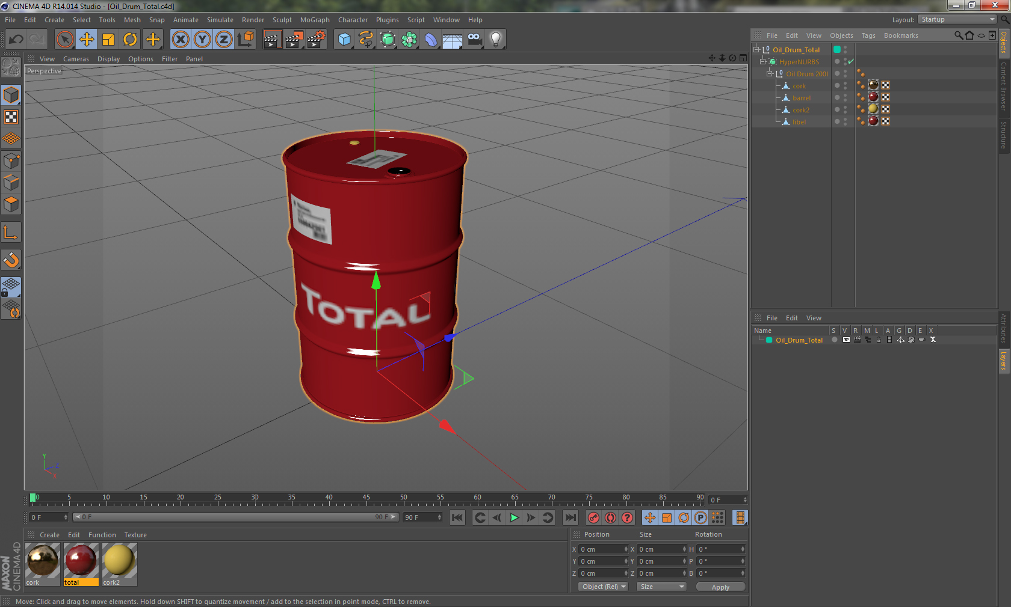Switch to Model mode in left palette
The width and height of the screenshot is (1011, 607).
pyautogui.click(x=11, y=95)
